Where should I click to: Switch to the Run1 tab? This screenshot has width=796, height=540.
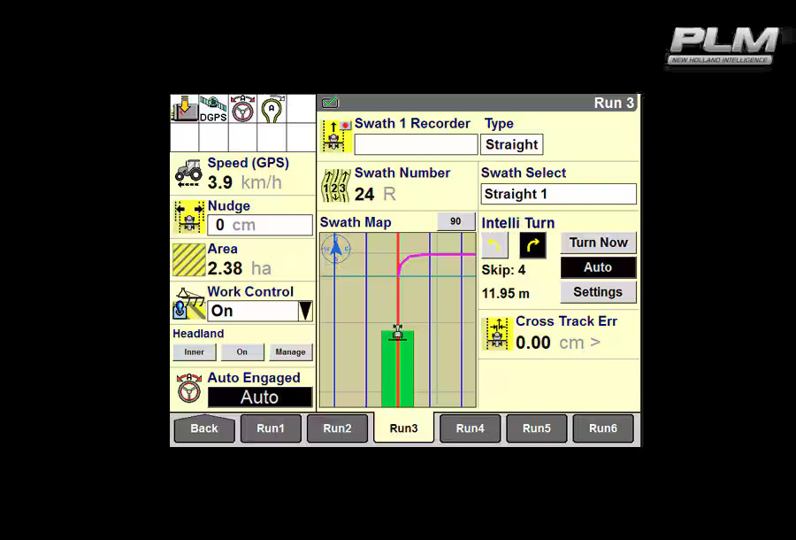pos(271,428)
